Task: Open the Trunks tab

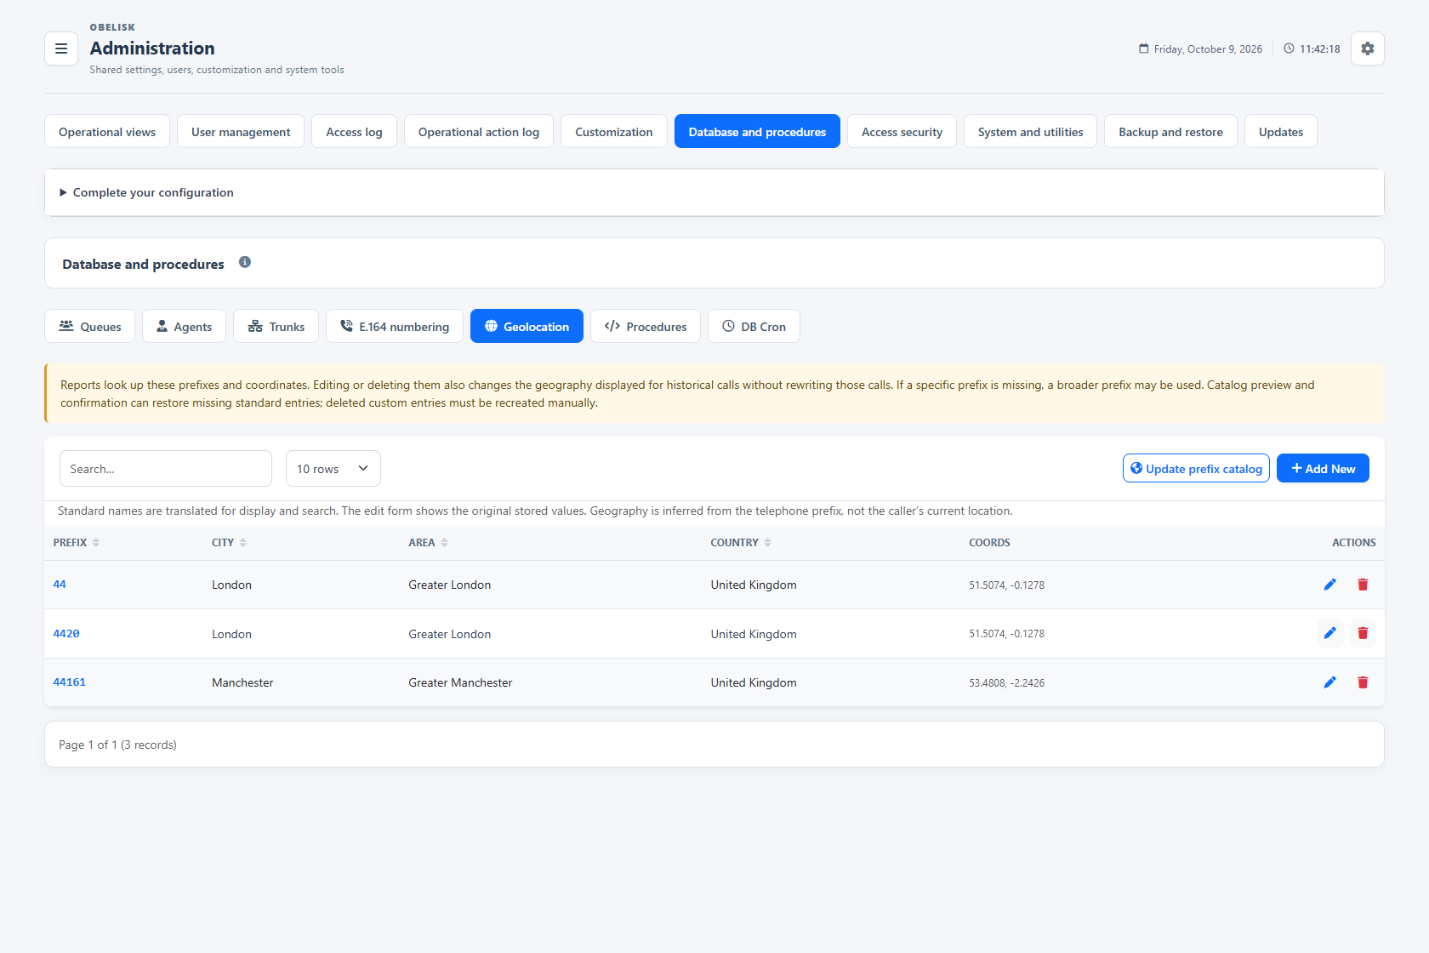Action: [276, 326]
